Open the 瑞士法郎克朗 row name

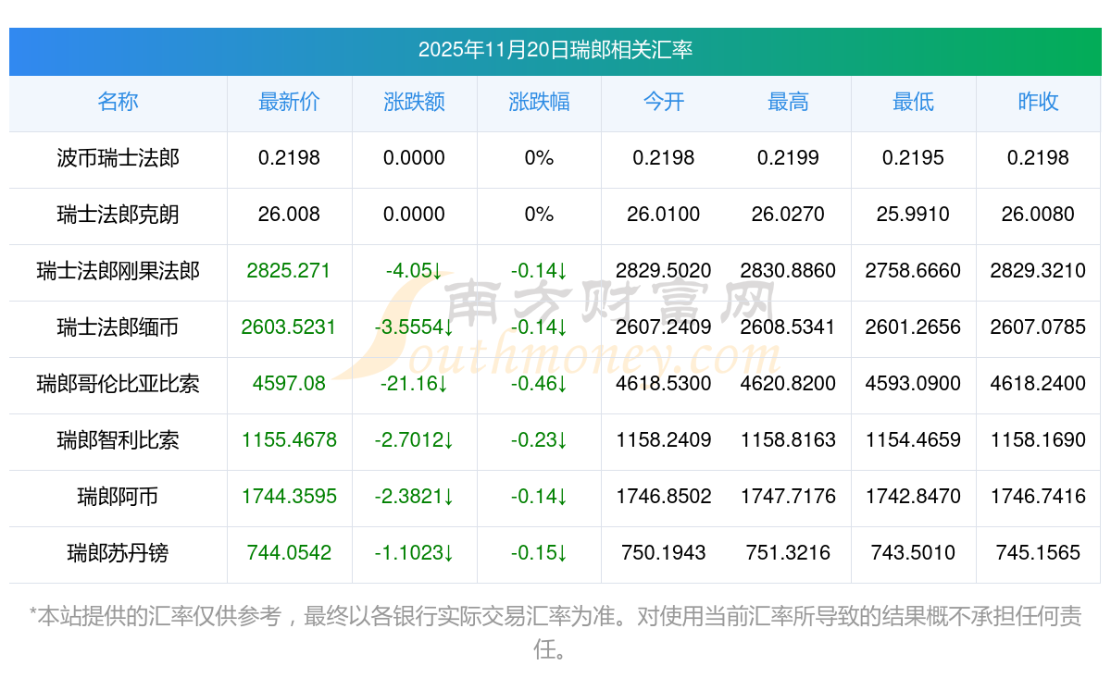coord(118,215)
